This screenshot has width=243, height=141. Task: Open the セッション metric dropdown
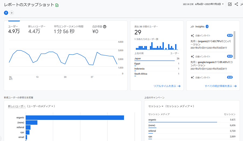(156, 106)
